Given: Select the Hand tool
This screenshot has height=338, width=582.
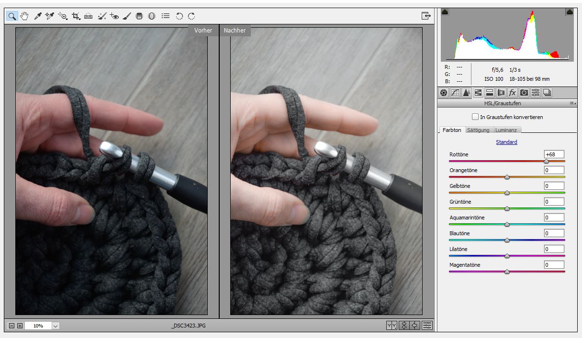Looking at the screenshot, I should click(23, 16).
